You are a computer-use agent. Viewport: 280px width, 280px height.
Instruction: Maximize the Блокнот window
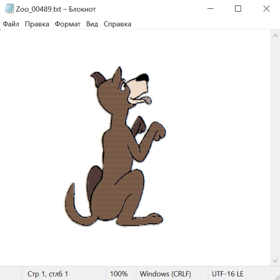tap(238, 9)
